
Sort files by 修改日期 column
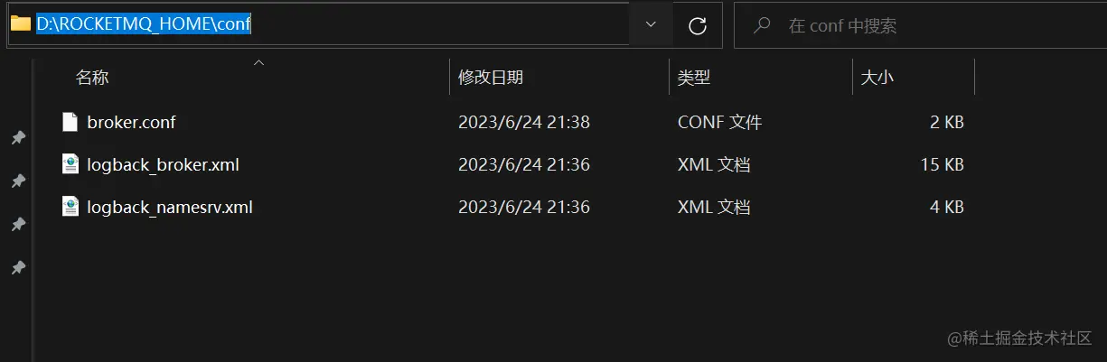pyautogui.click(x=491, y=78)
